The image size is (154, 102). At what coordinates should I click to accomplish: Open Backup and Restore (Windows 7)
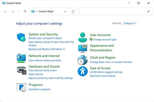click(x=47, y=49)
